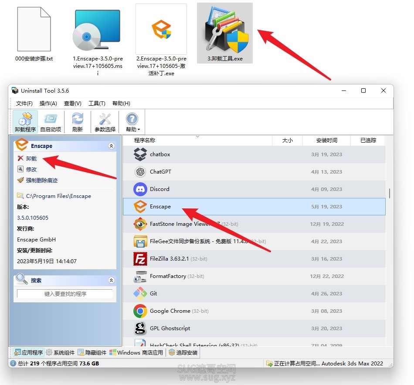Open the 追踪安装 button
The width and height of the screenshot is (414, 385).
(183, 352)
